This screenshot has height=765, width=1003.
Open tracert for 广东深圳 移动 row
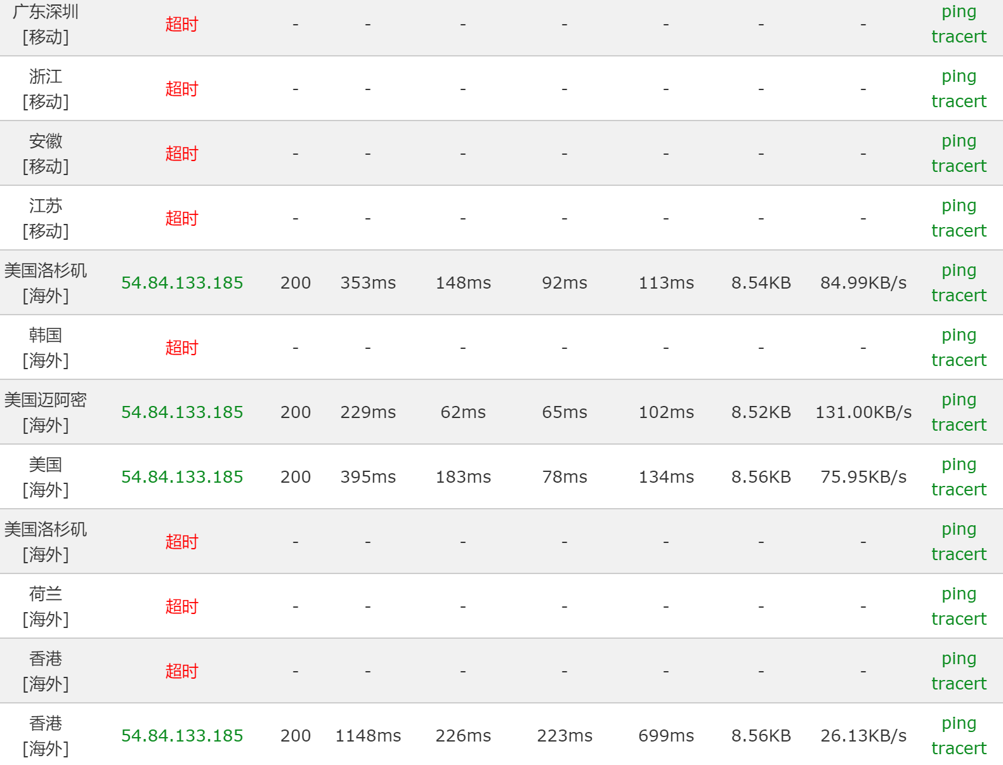tap(958, 37)
